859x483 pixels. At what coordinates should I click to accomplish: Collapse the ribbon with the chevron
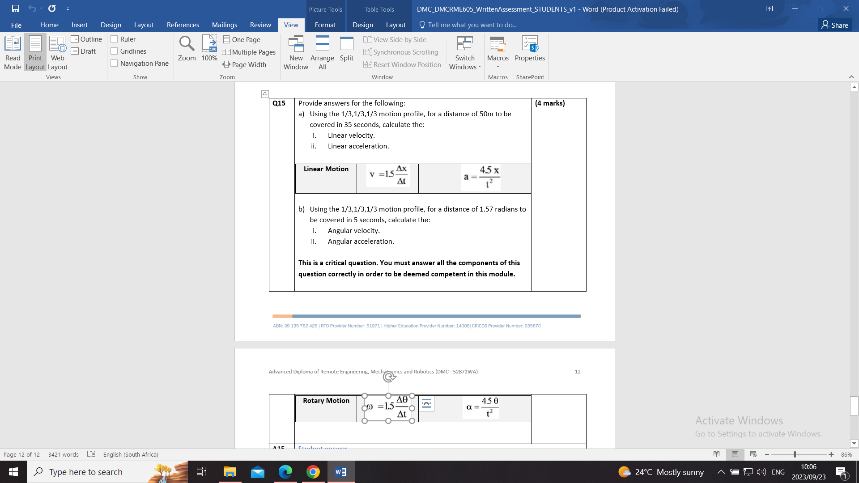coord(851,76)
